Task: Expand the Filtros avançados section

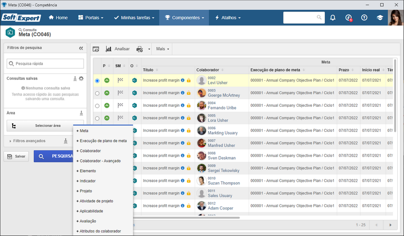Action: coord(27,141)
